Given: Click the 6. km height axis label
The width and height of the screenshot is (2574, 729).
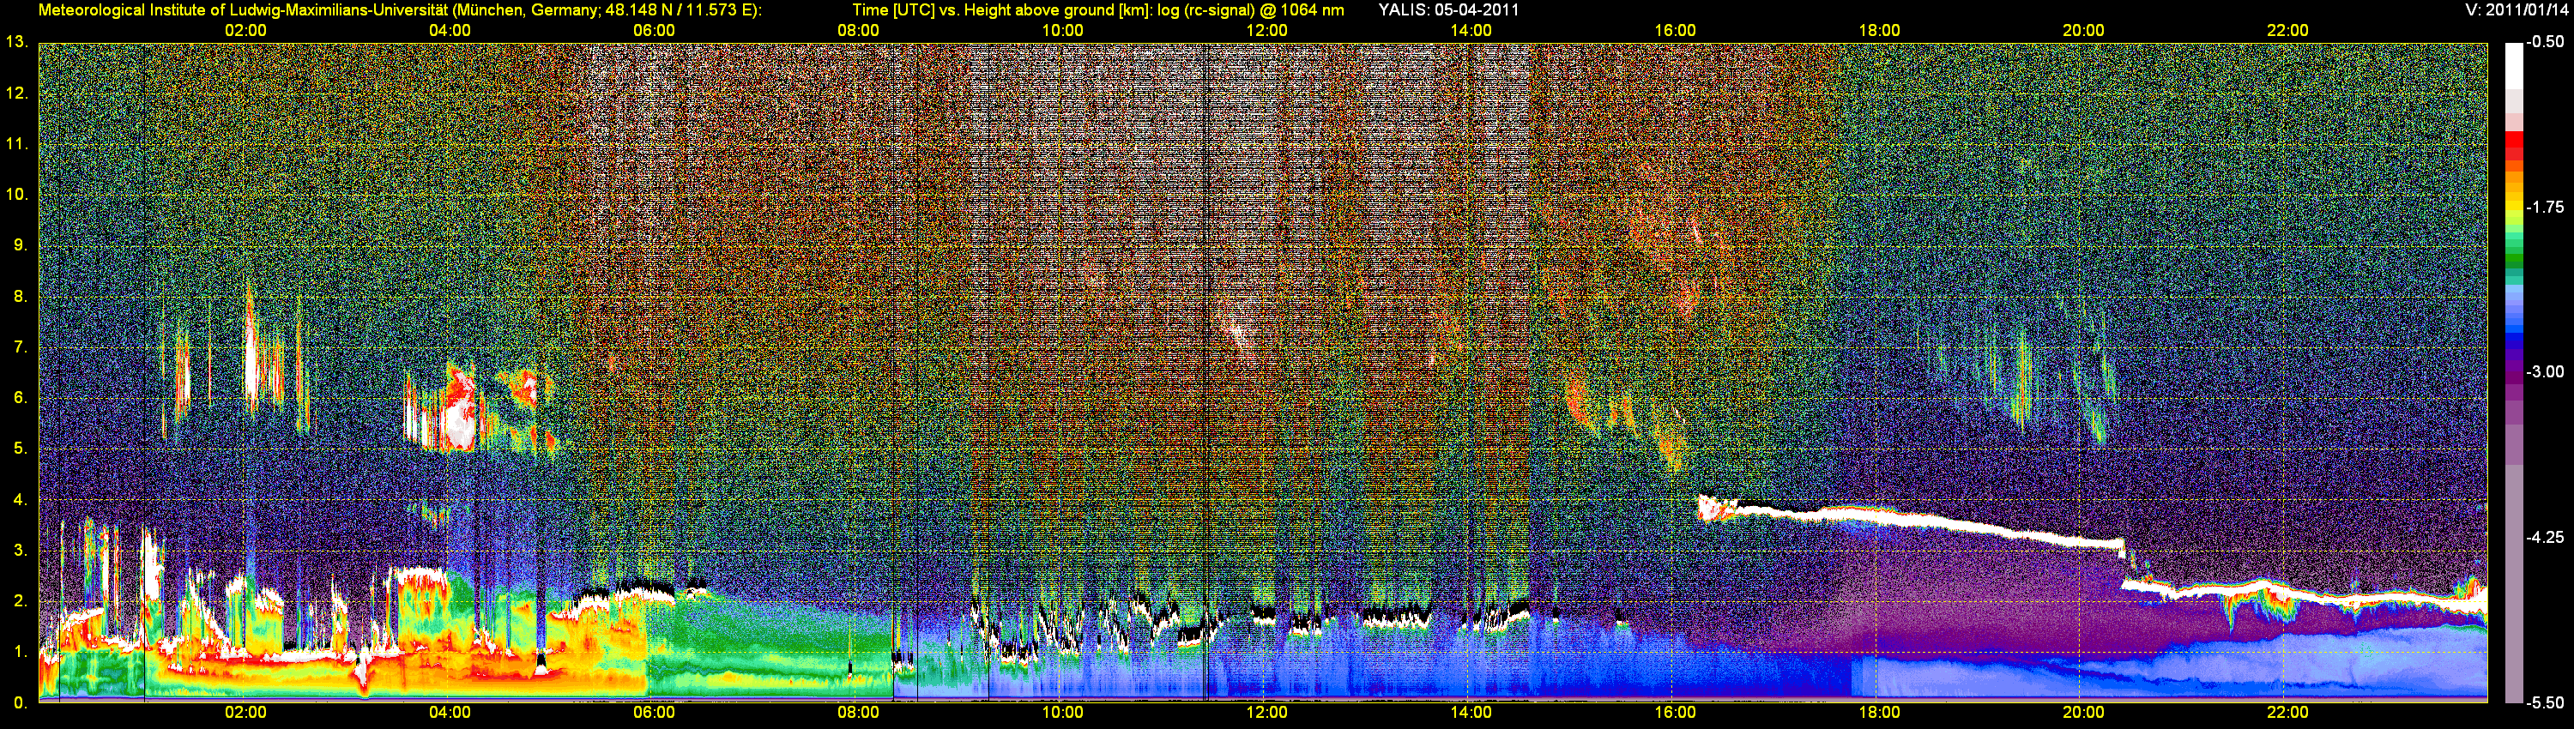Looking at the screenshot, I should (x=20, y=397).
